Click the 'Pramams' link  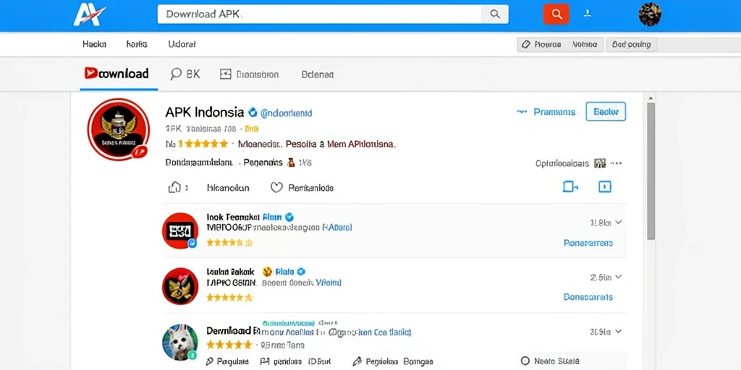(x=554, y=112)
